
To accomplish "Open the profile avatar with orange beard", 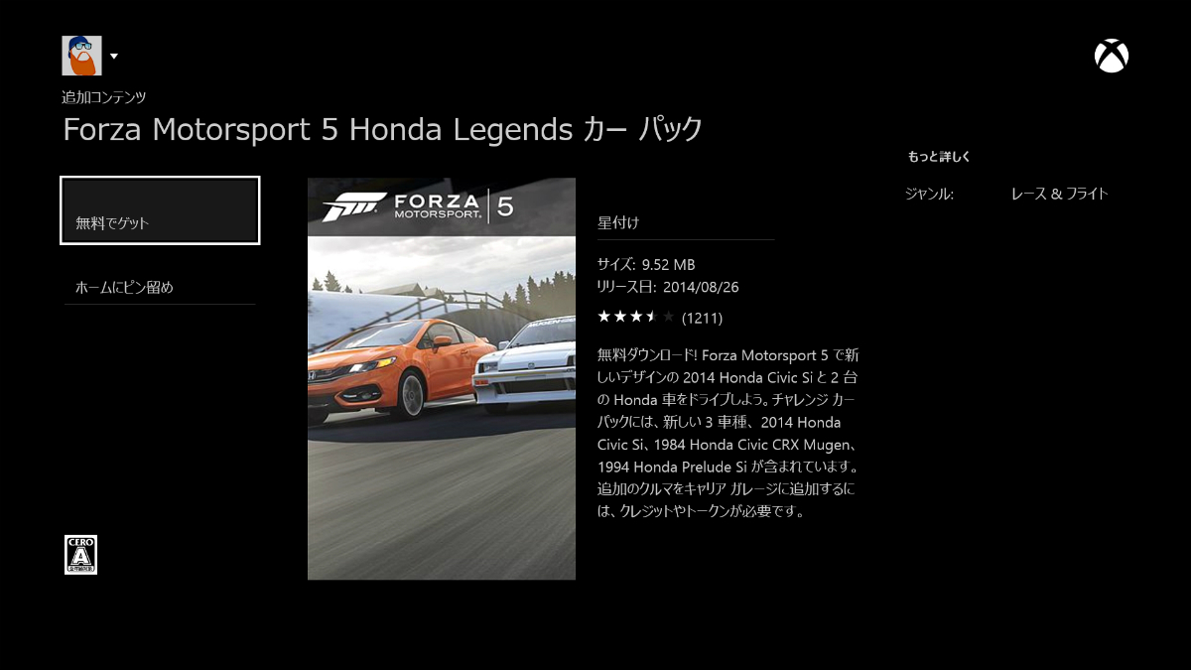I will pyautogui.click(x=81, y=56).
